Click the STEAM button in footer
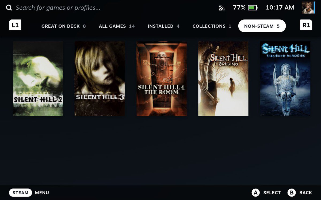This screenshot has width=321, height=200. [21, 193]
